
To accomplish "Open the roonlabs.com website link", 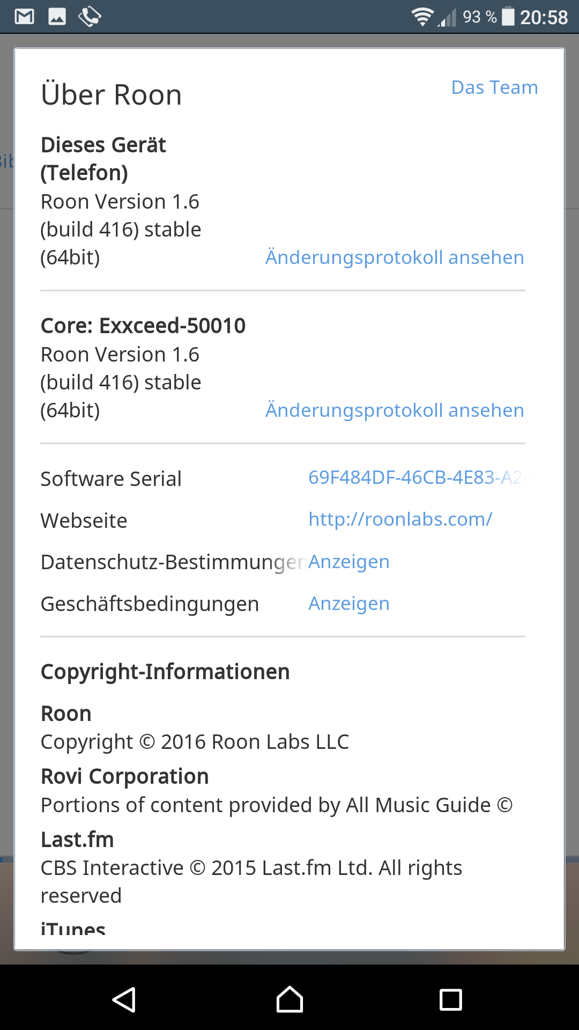I will (400, 519).
